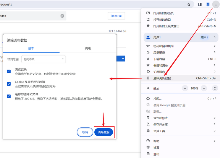Viewport: 220px width, 158px height.
Task: Select 下载内容 menu item
Action: click(x=181, y=59)
